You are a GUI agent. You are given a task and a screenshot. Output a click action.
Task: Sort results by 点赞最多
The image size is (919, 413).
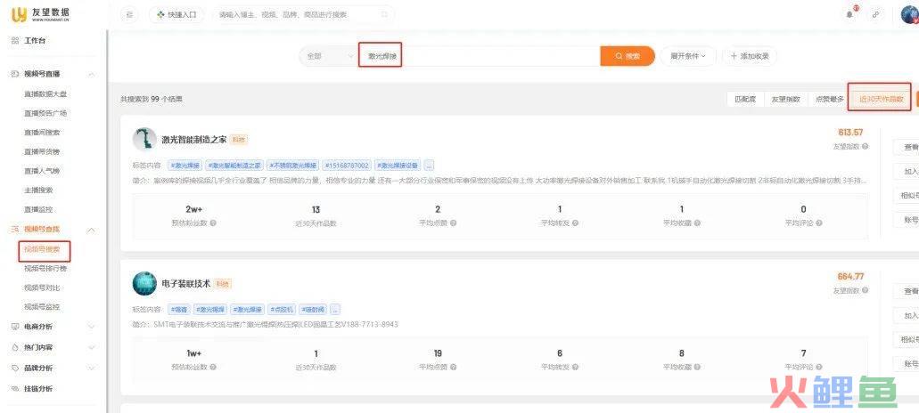(x=829, y=100)
